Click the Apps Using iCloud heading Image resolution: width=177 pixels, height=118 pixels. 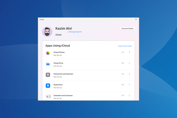click(x=58, y=45)
